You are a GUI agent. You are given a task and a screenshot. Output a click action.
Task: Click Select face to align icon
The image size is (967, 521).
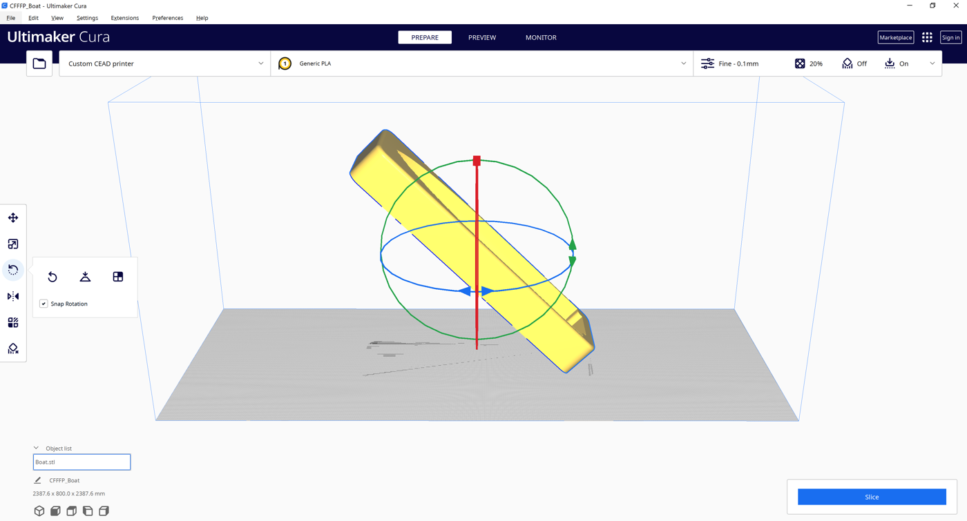click(118, 277)
